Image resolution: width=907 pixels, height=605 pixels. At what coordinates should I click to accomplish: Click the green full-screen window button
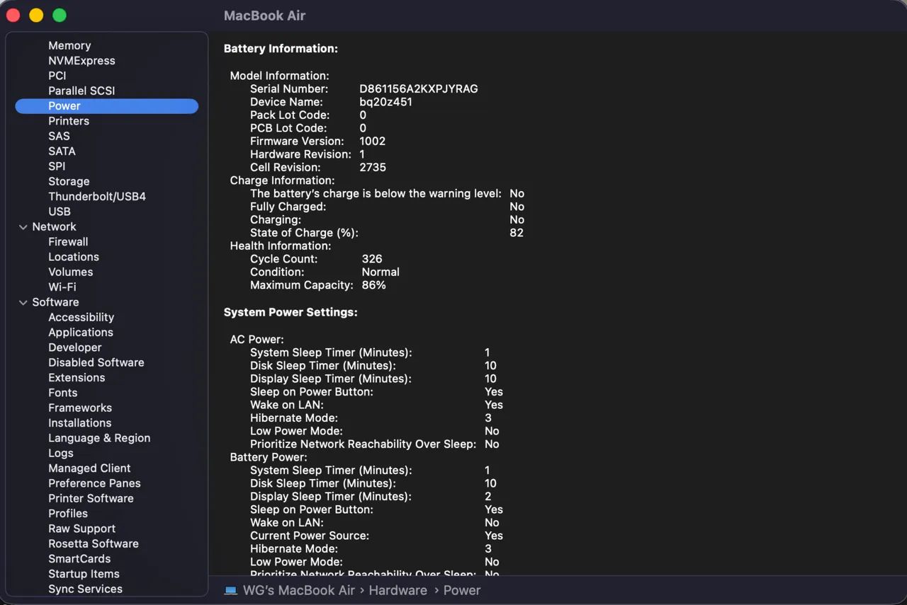click(x=60, y=15)
